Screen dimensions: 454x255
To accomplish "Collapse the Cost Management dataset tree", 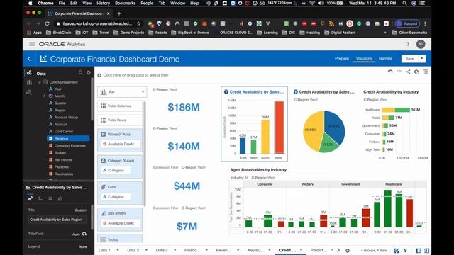I will coord(40,82).
